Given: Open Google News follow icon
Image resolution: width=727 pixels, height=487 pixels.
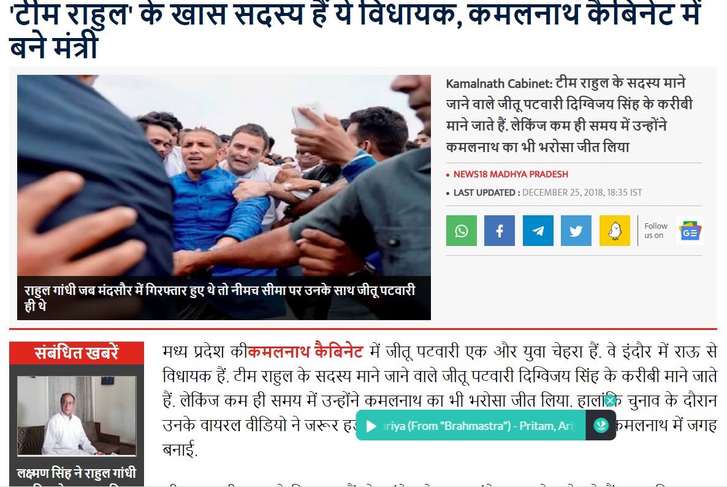Looking at the screenshot, I should (x=690, y=231).
